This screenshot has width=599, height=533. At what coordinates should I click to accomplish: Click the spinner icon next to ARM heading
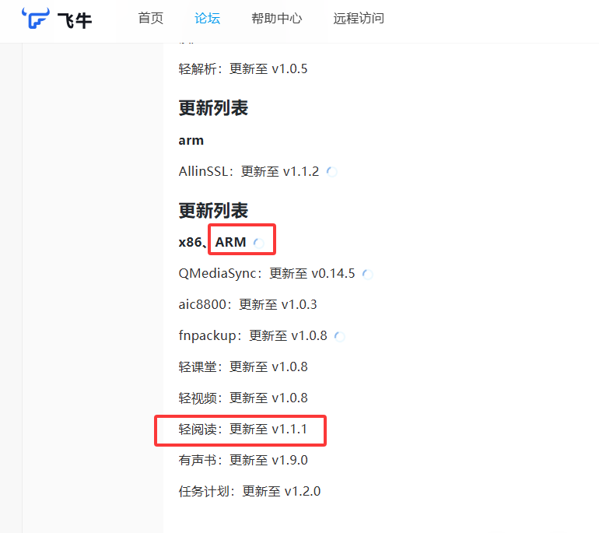pyautogui.click(x=259, y=243)
